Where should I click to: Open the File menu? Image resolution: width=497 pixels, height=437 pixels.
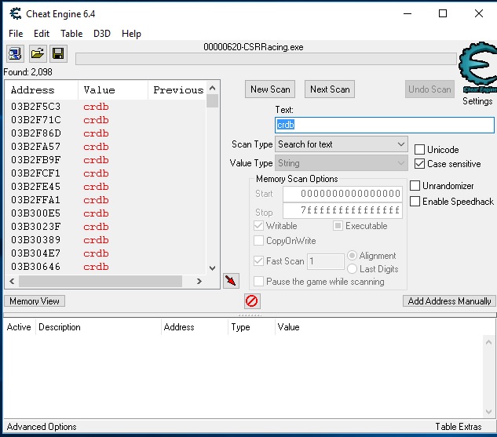pyautogui.click(x=16, y=34)
